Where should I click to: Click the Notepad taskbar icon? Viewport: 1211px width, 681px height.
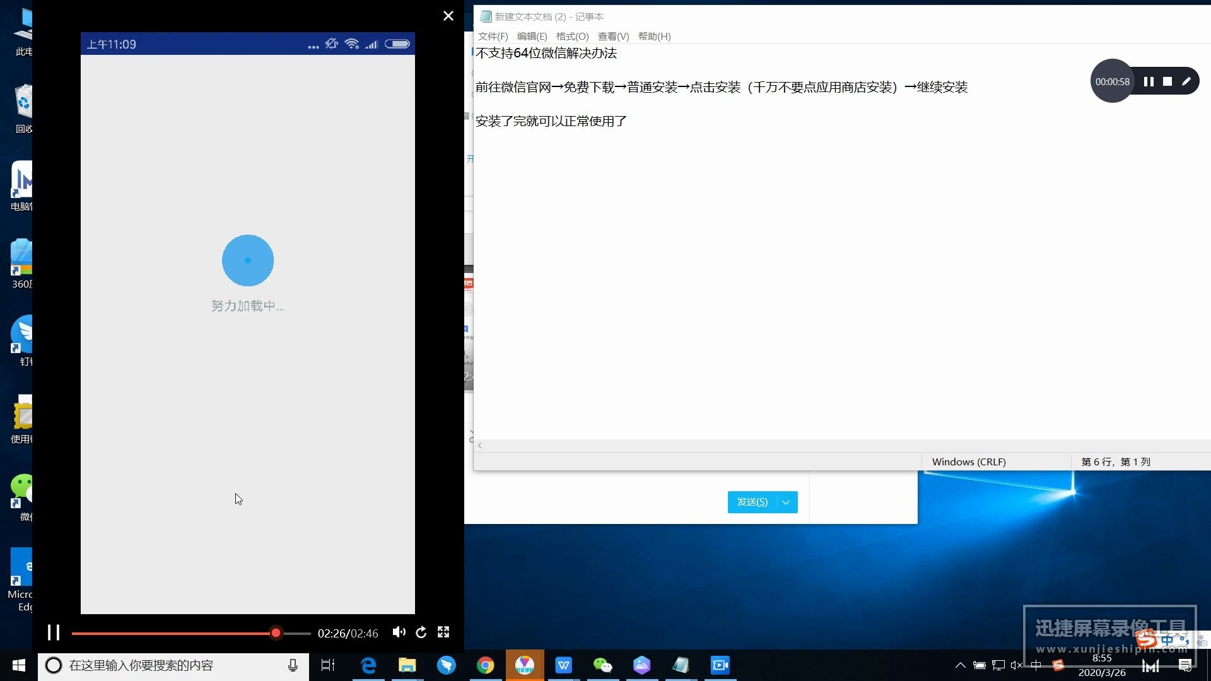681,665
